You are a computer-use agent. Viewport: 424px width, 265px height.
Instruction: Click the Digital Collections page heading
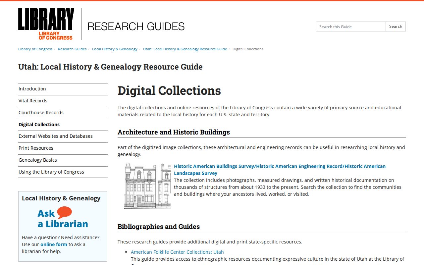point(169,90)
